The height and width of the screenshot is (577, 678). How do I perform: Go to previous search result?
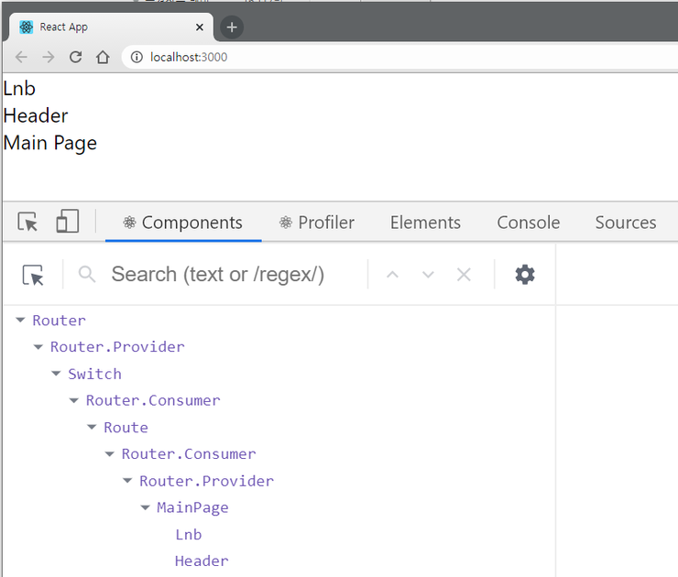pos(393,275)
